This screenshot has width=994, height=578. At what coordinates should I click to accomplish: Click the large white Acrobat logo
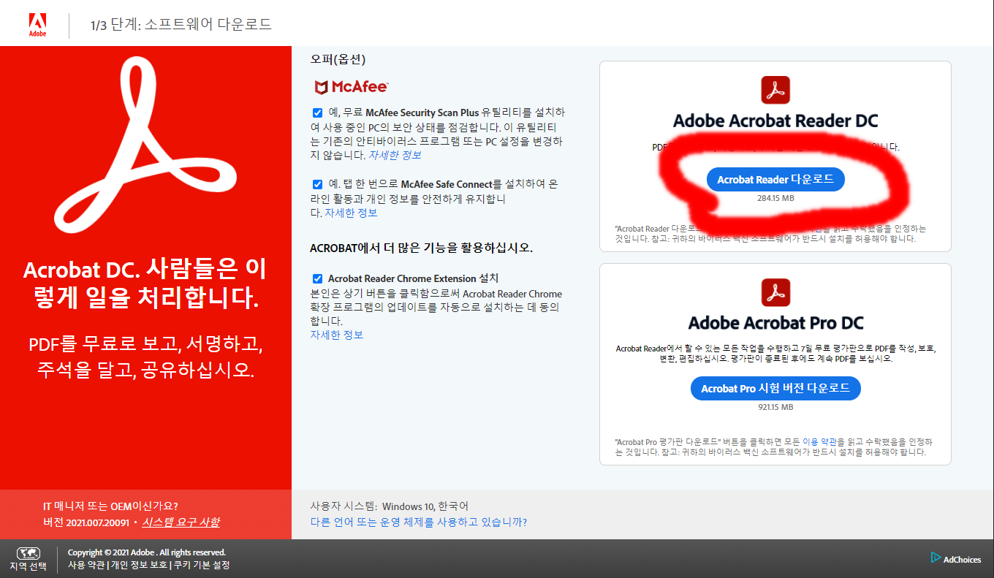[x=145, y=146]
